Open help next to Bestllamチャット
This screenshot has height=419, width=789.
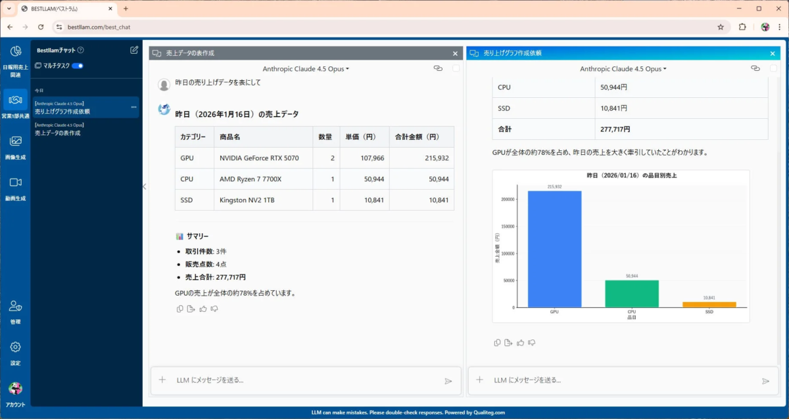point(81,49)
